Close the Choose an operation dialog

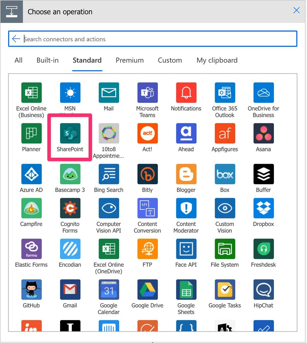click(296, 10)
